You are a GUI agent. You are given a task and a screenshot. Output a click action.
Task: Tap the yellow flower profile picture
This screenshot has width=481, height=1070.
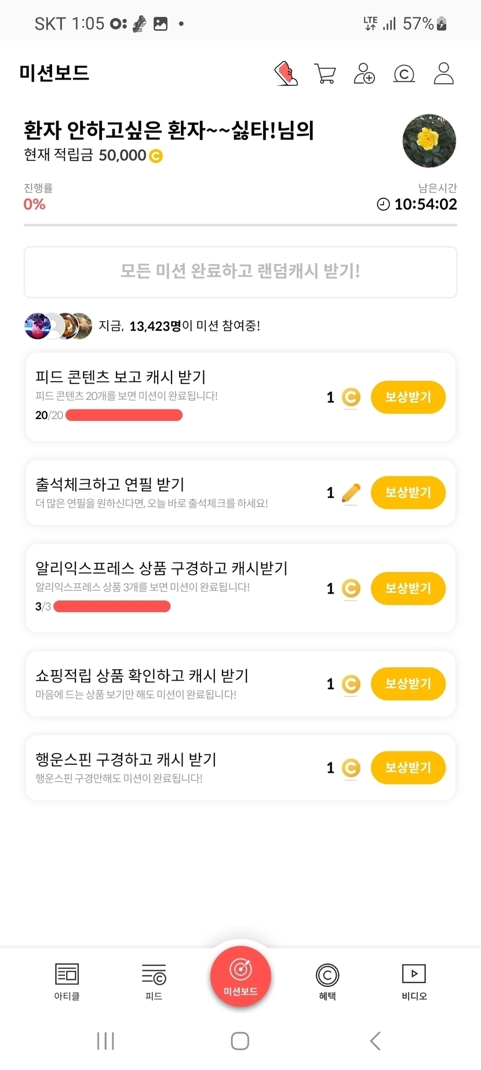(429, 140)
